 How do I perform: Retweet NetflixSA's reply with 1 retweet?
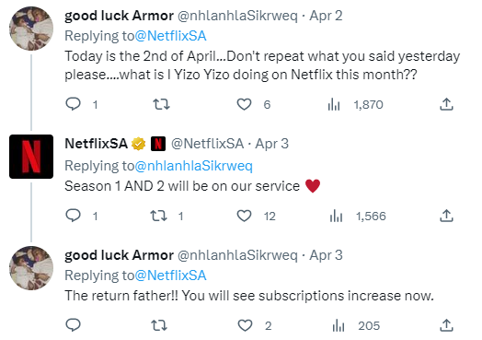pos(158,216)
